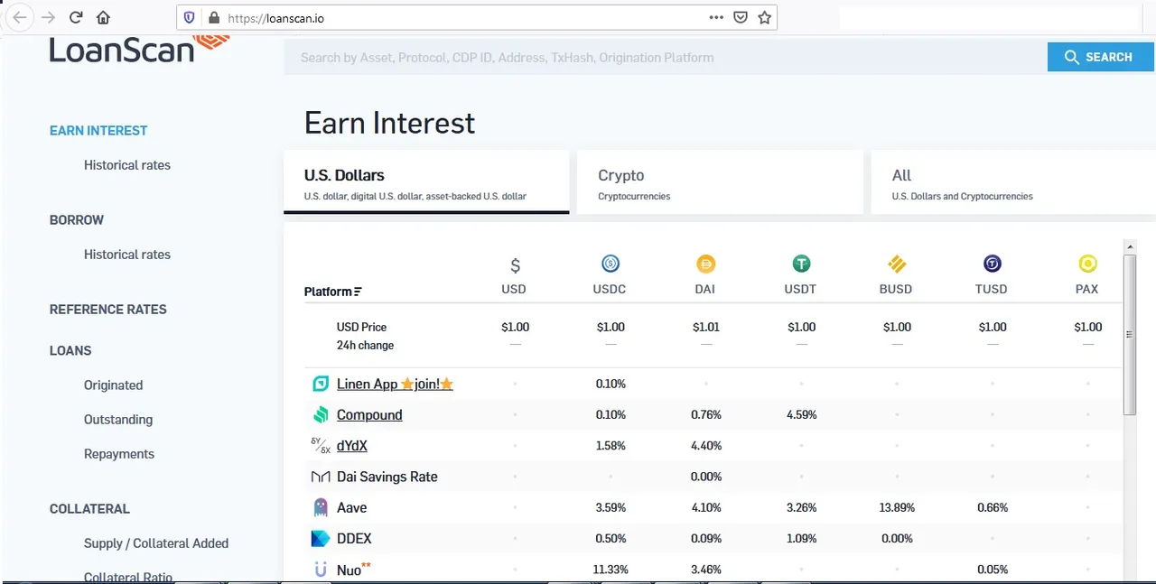Reload the page
Image resolution: width=1156 pixels, height=584 pixels.
pyautogui.click(x=76, y=17)
